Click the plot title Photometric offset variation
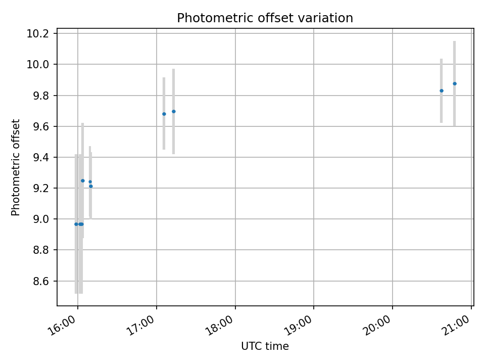 click(265, 18)
